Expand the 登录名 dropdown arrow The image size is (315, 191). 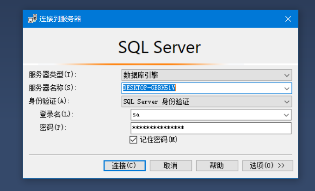tap(286, 115)
